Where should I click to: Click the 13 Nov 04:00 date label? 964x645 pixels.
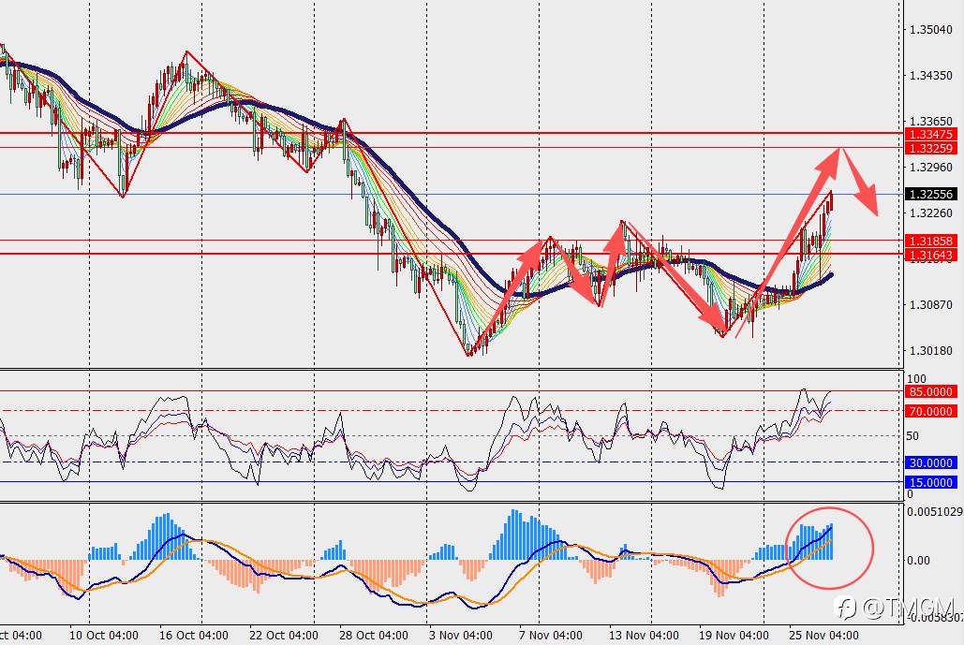coord(644,635)
